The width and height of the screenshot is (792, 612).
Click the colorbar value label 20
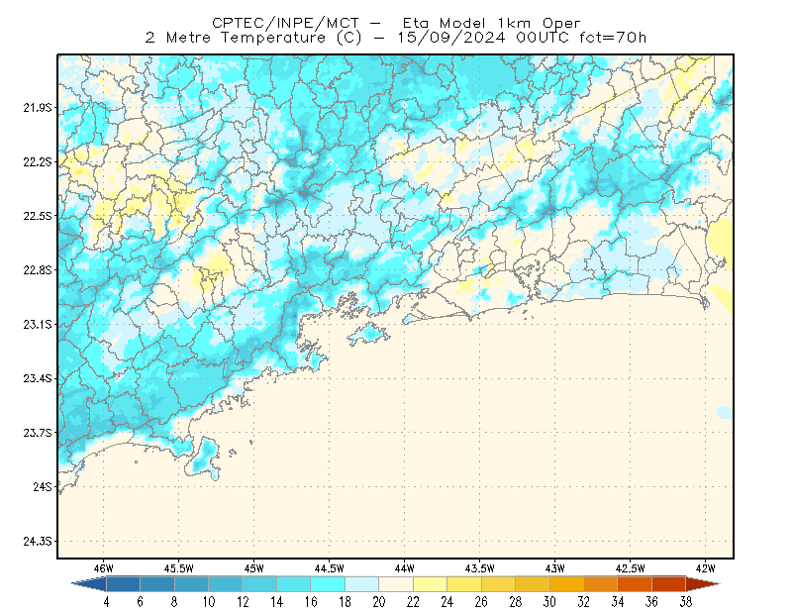379,602
